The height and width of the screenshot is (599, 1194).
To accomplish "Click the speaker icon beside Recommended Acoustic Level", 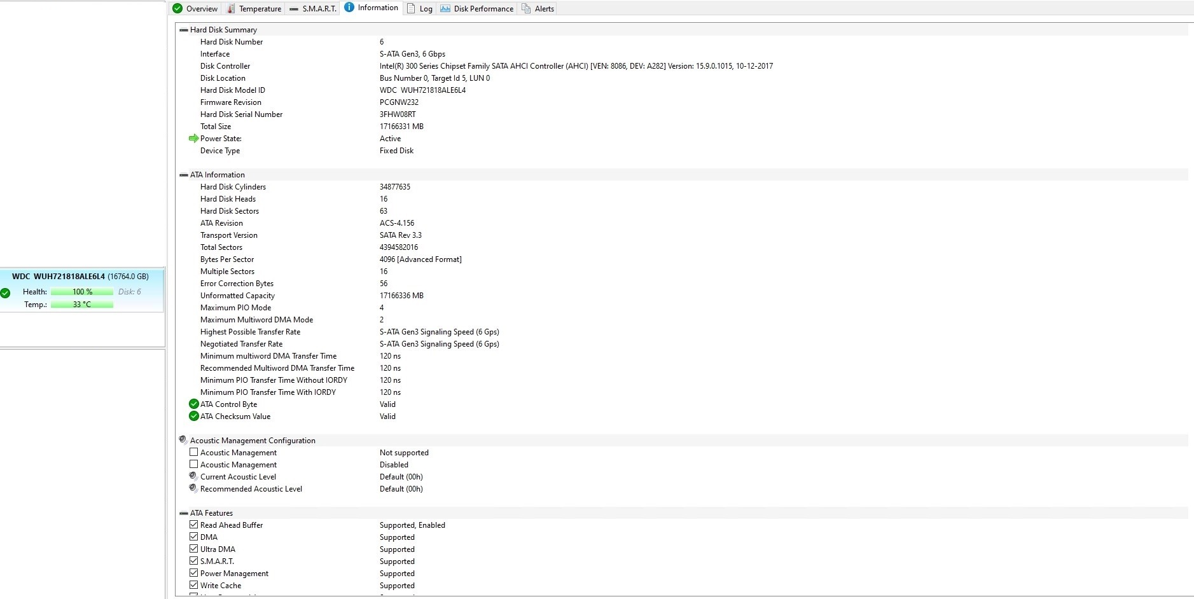I will (193, 488).
